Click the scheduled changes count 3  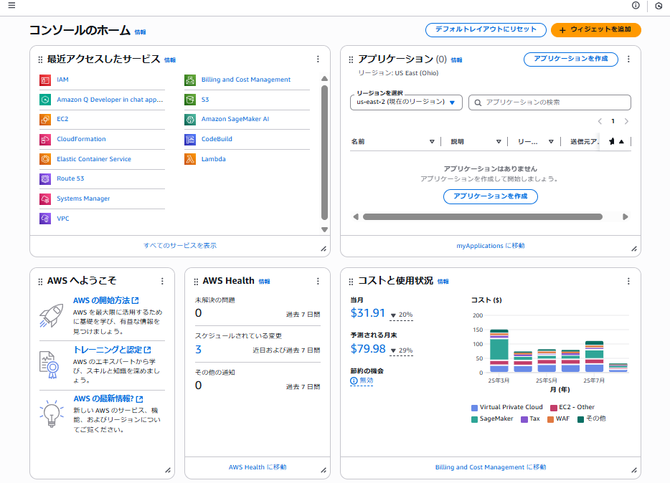point(198,350)
